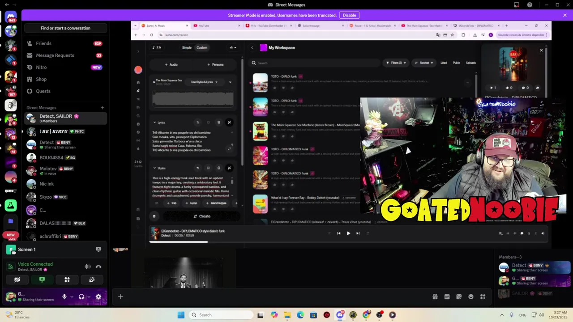Open DM with DALAS
This screenshot has width=573, height=322.
(x=65, y=223)
